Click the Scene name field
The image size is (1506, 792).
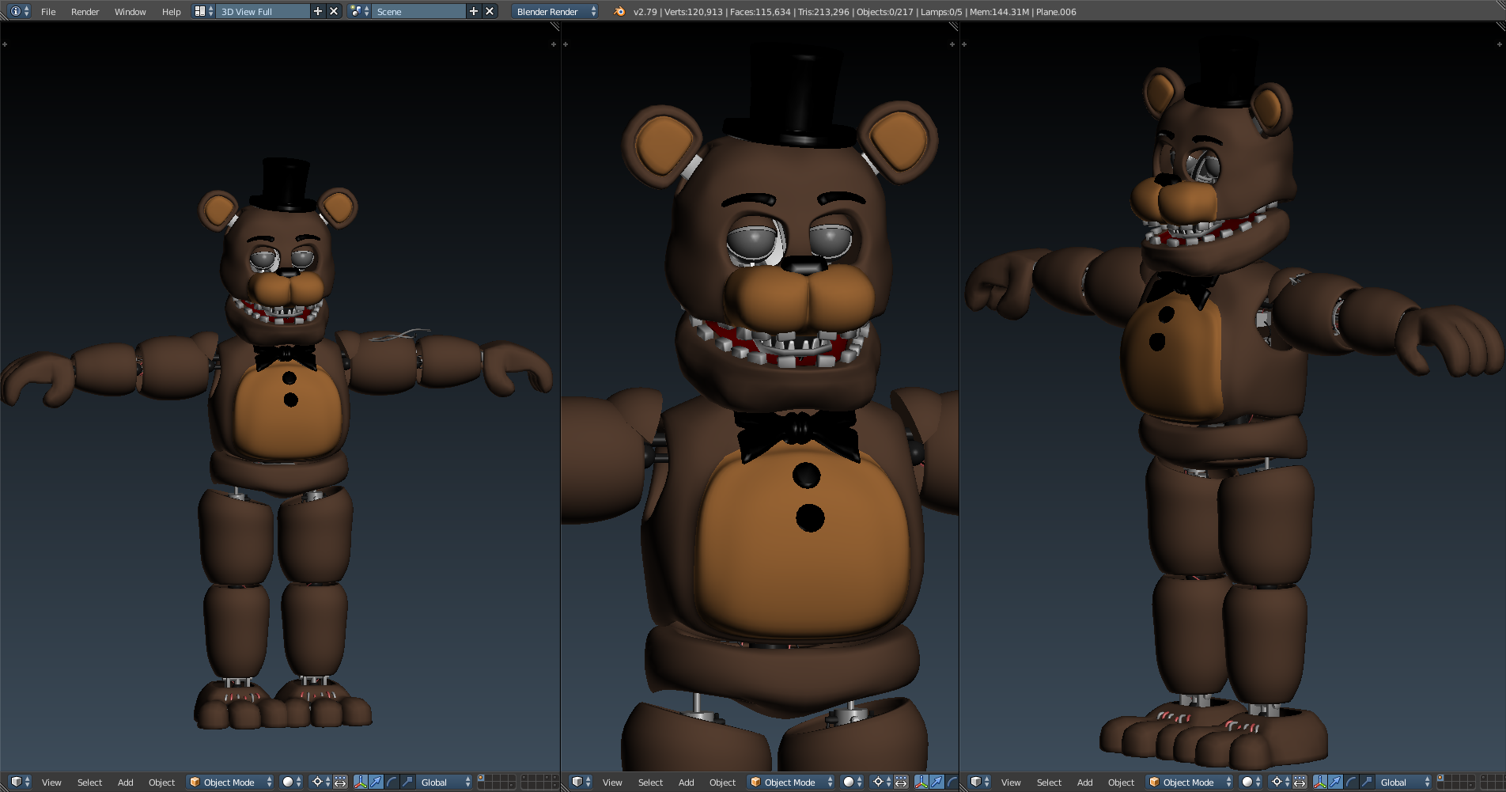pyautogui.click(x=418, y=12)
